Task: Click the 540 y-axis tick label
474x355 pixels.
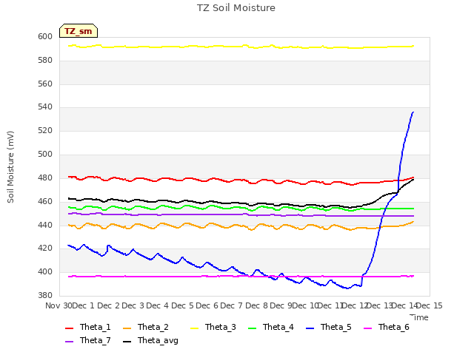Action: pyautogui.click(x=45, y=106)
